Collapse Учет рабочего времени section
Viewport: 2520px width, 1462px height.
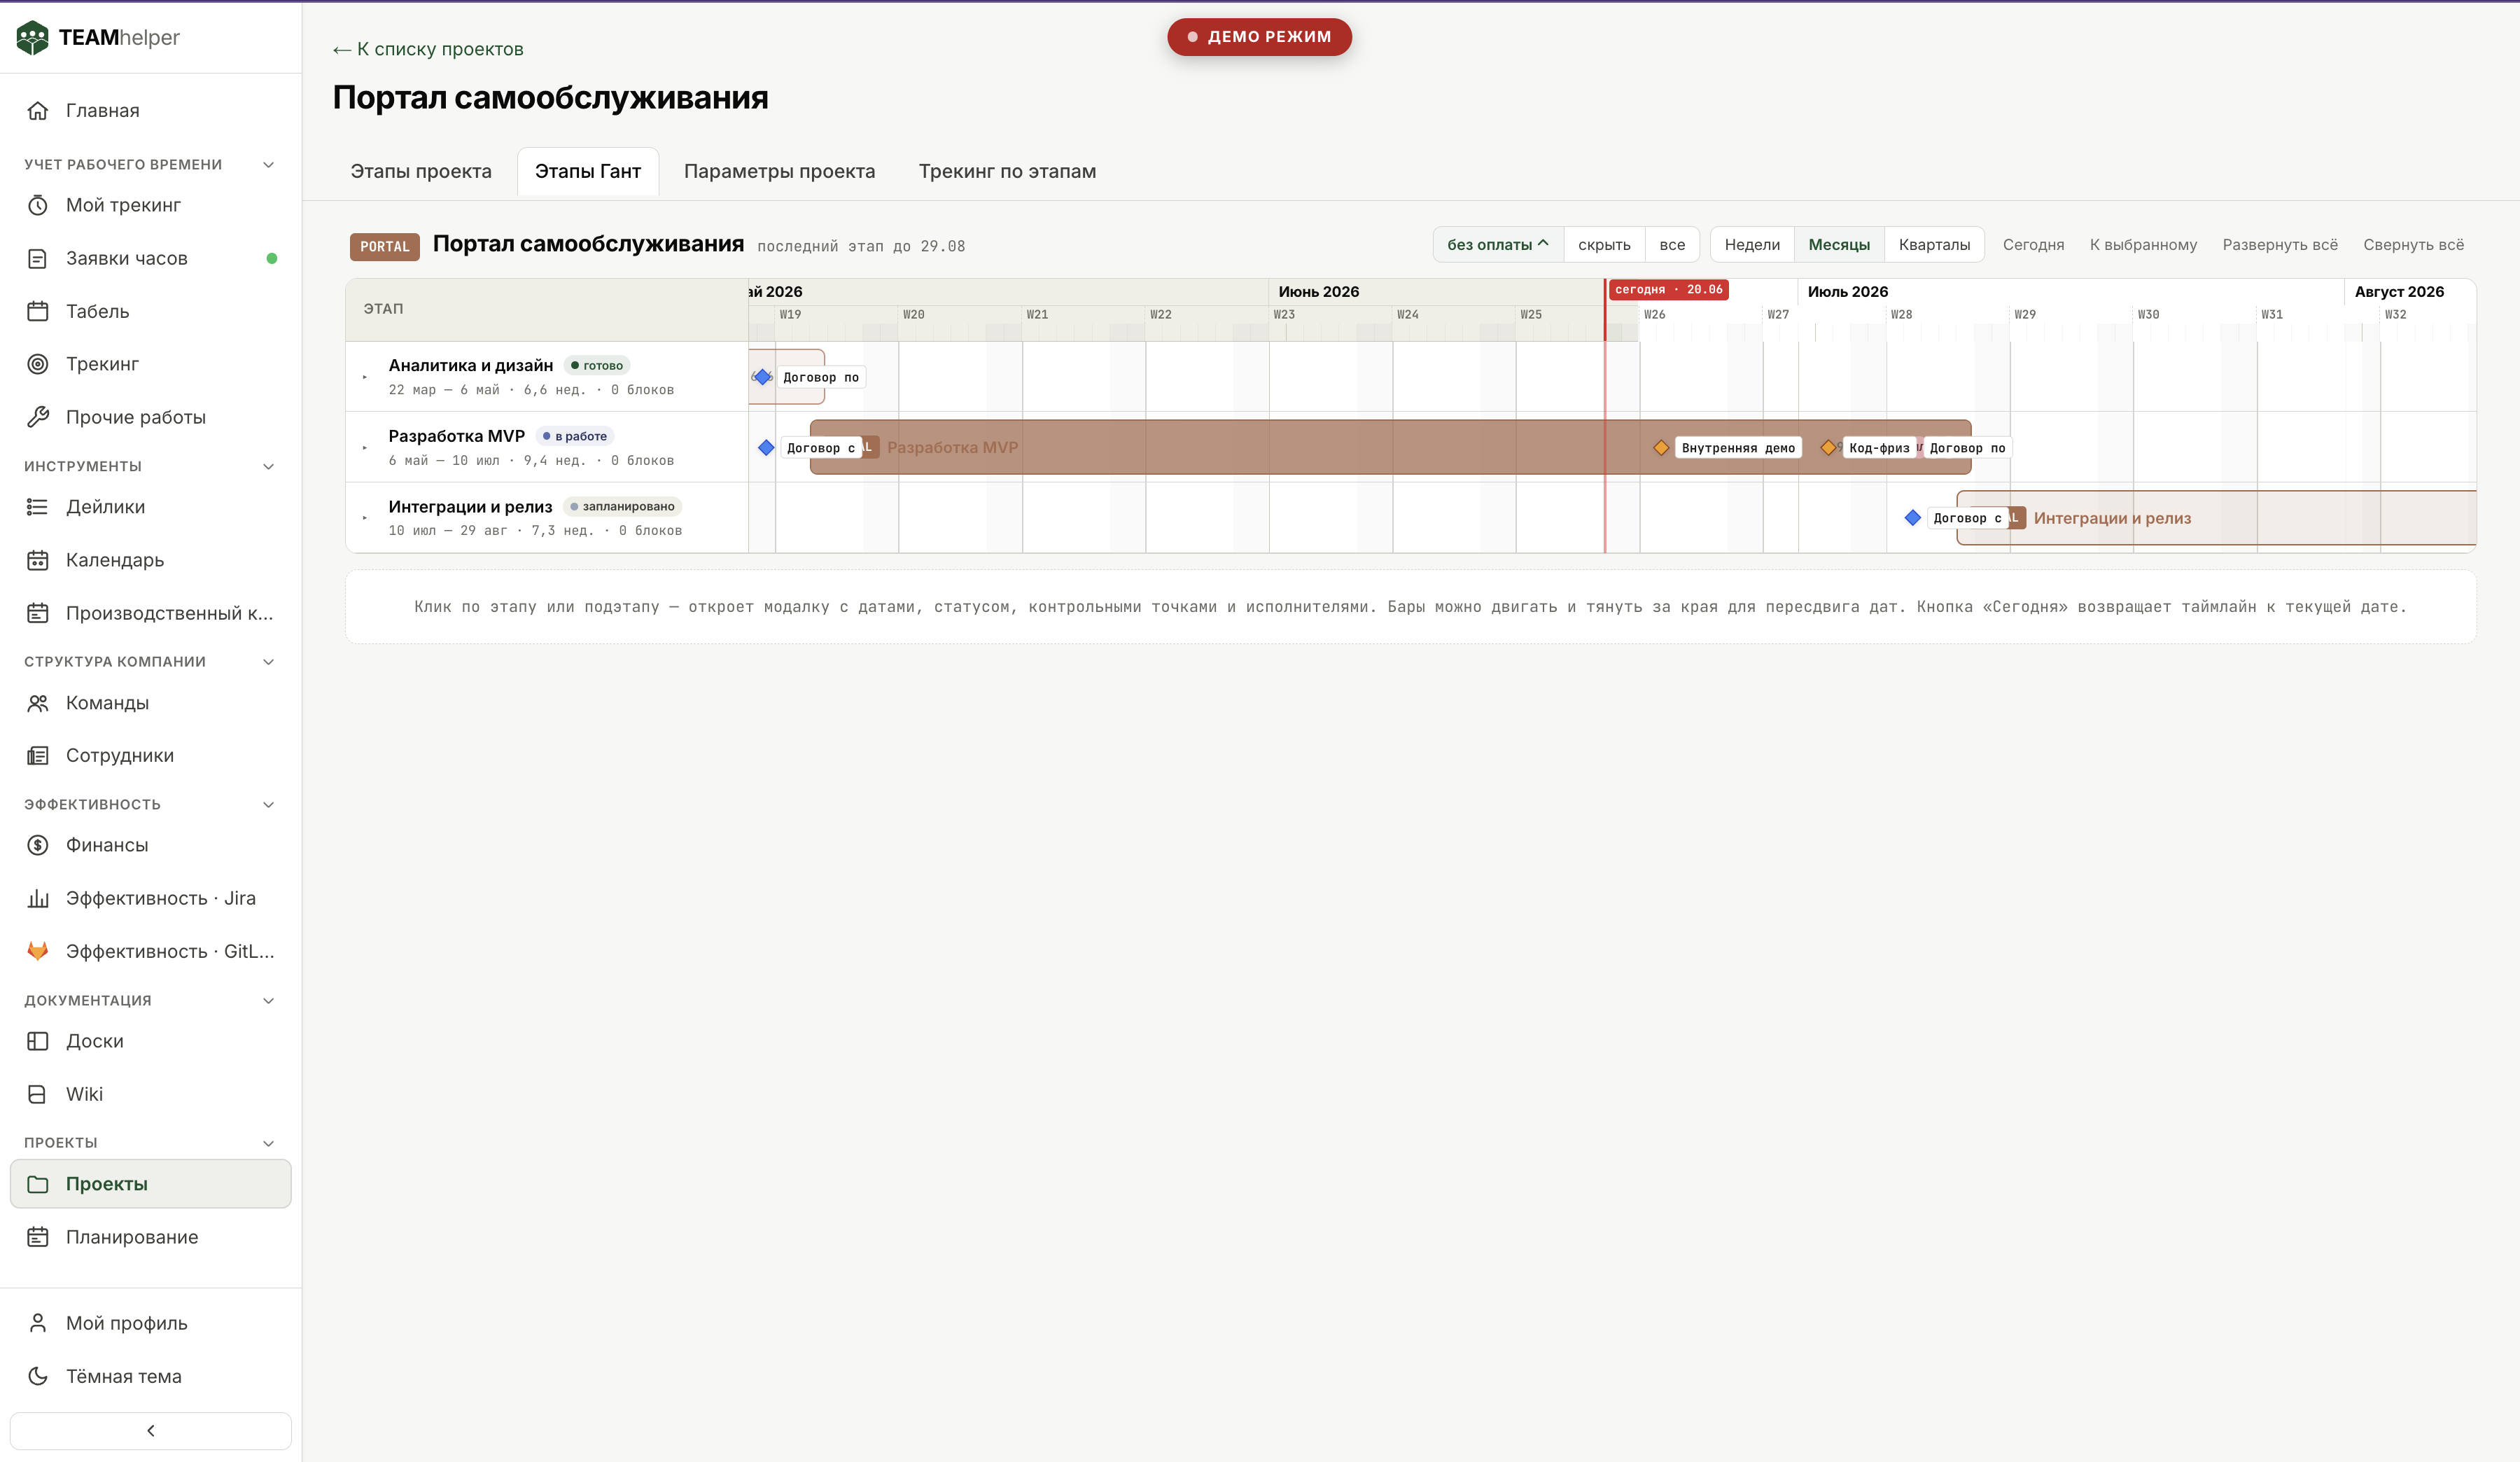click(268, 165)
